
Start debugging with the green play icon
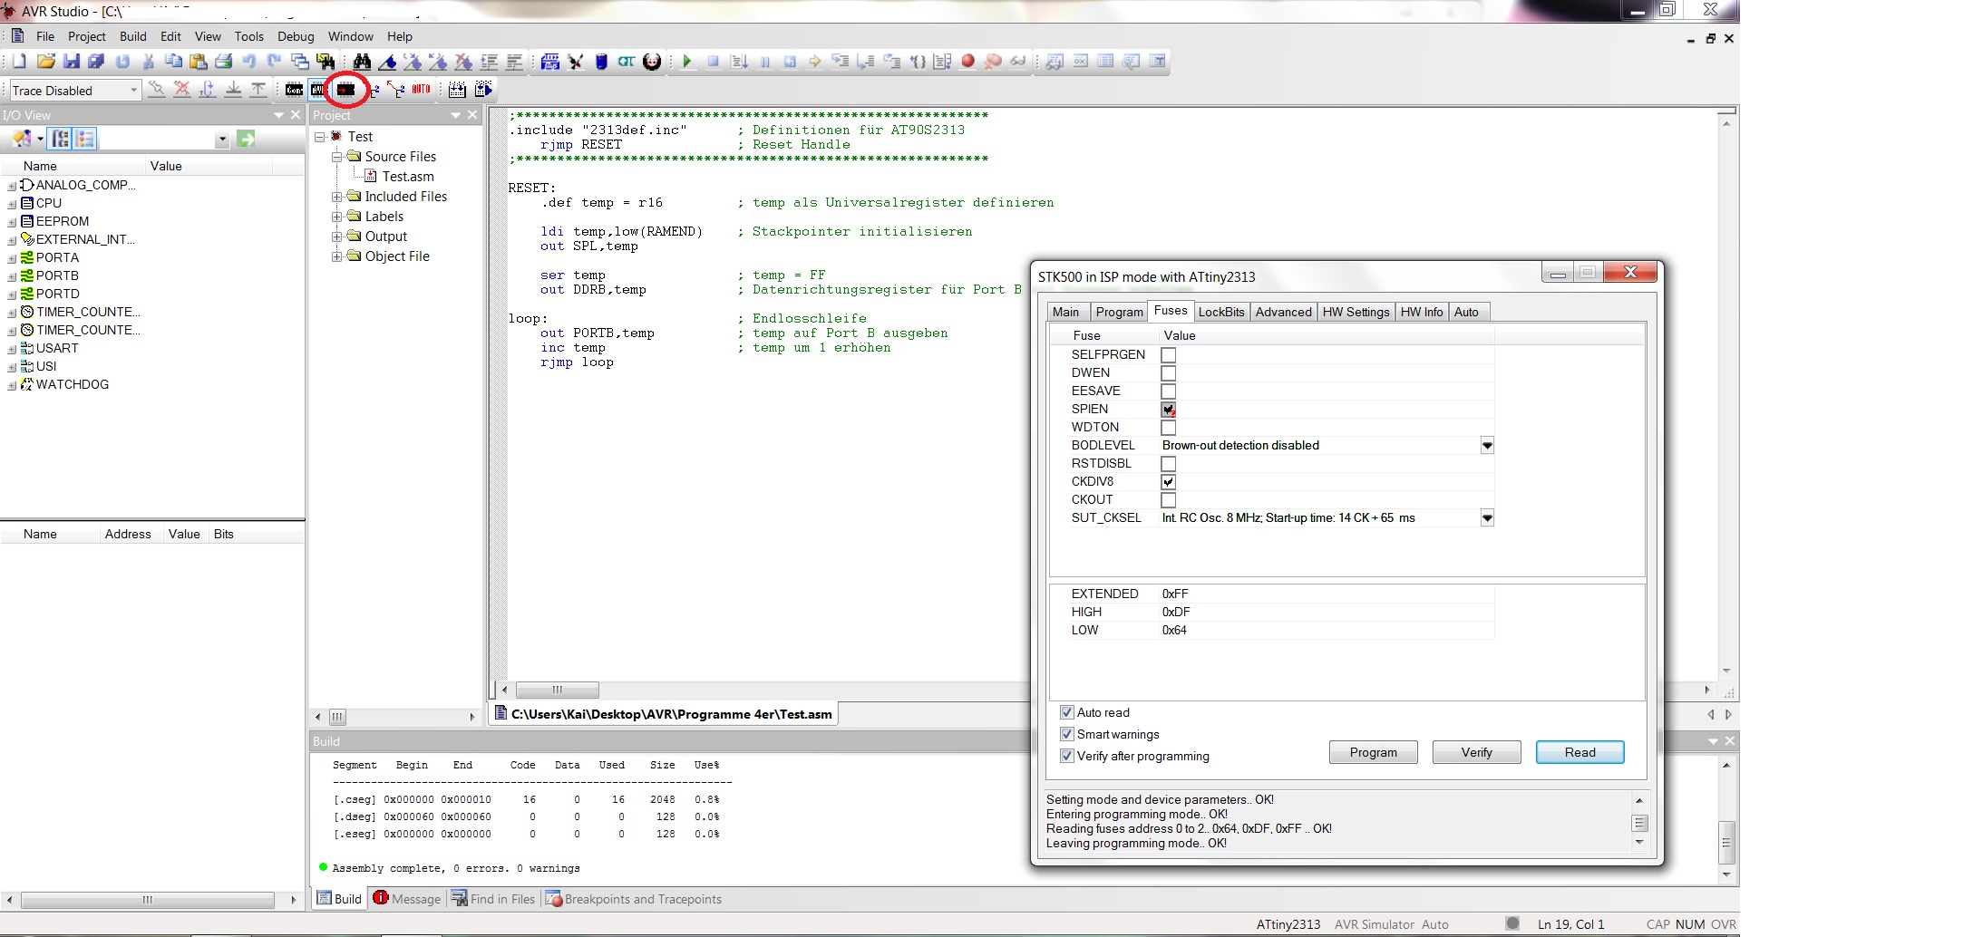(x=687, y=61)
